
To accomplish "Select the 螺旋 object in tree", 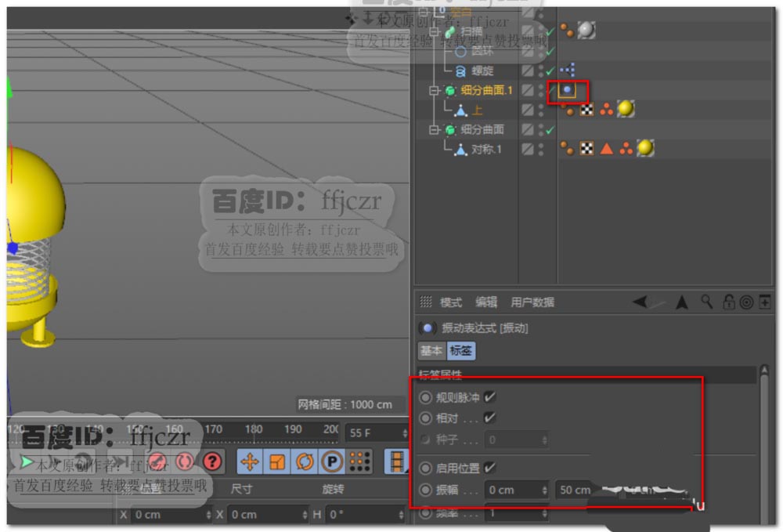I will (482, 71).
